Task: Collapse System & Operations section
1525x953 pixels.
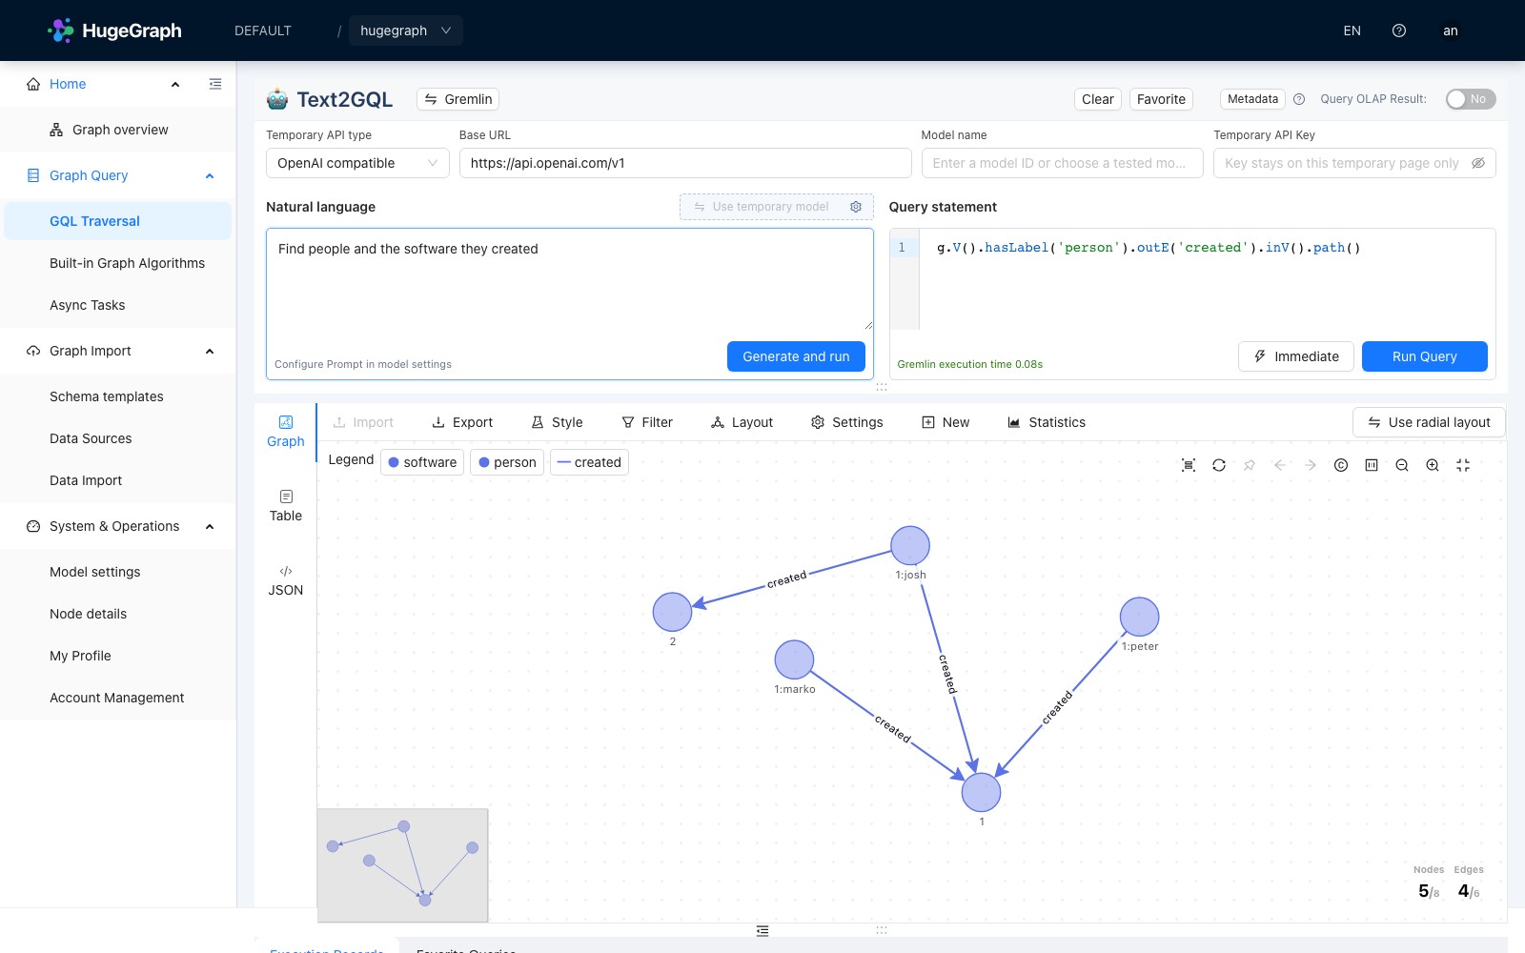Action: coord(210,526)
